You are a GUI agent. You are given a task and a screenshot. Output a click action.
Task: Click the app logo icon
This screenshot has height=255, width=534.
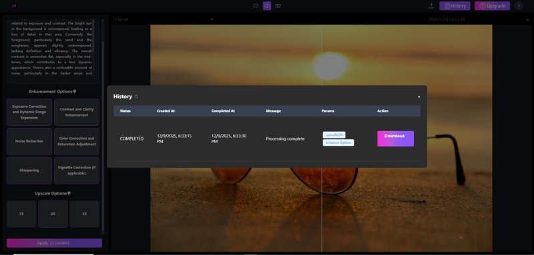(13, 6)
